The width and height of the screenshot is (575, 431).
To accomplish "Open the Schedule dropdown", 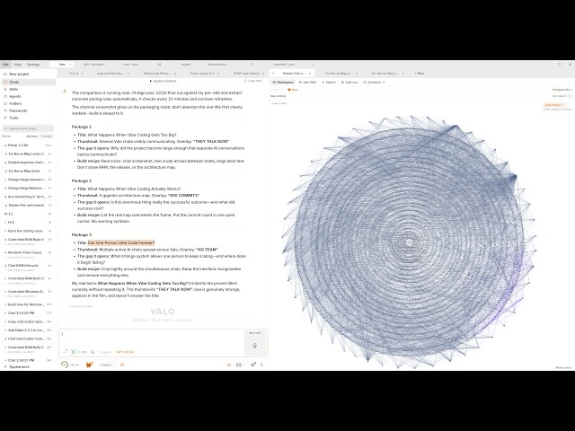I will pyautogui.click(x=374, y=83).
